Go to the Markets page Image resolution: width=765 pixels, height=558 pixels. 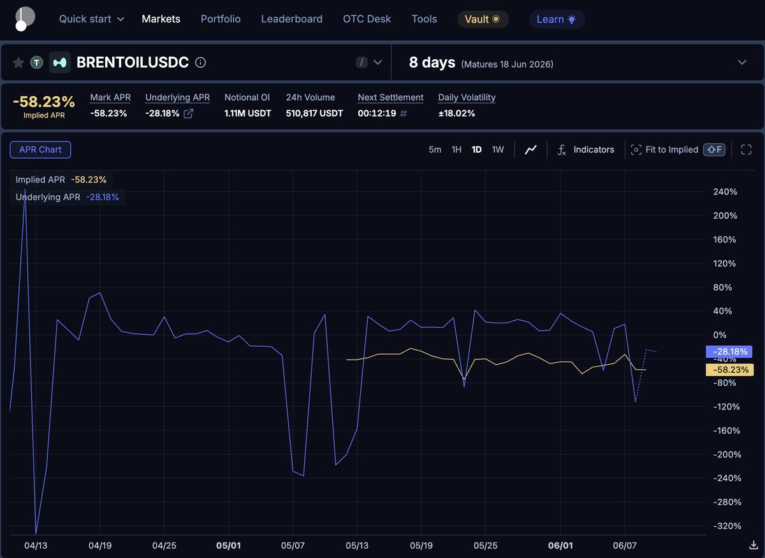161,19
